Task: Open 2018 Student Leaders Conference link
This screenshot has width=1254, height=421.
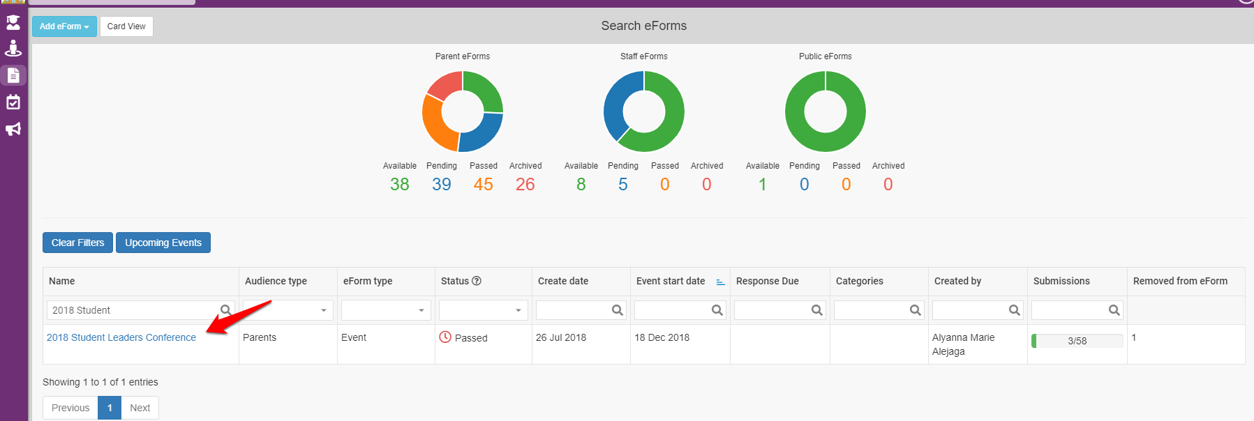Action: [x=121, y=337]
